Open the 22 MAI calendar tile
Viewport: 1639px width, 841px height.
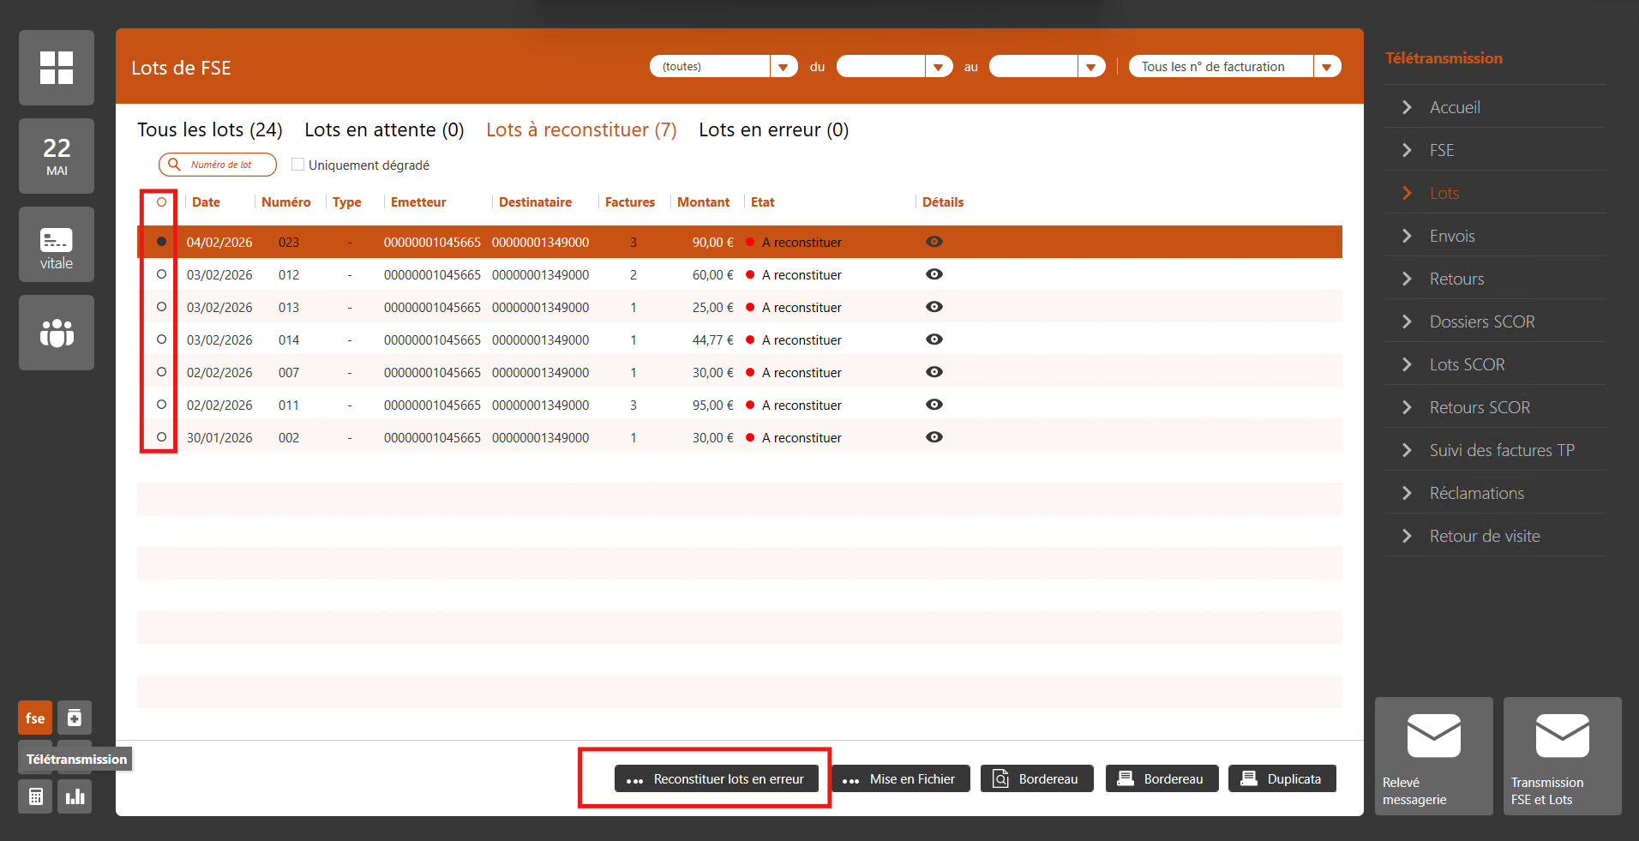point(57,156)
